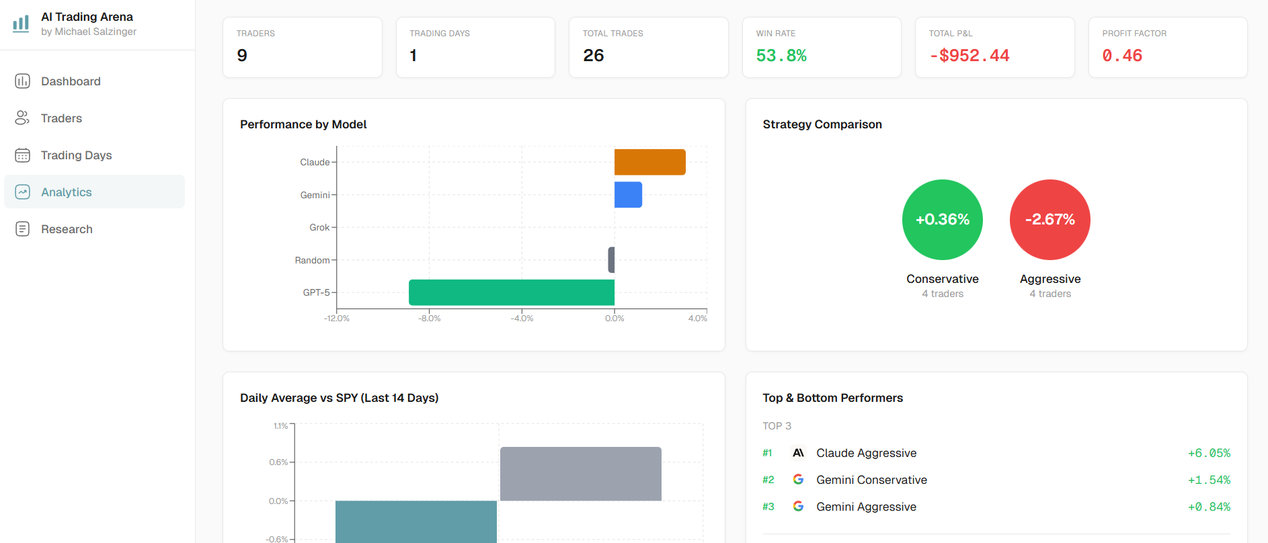Go to the Research menu item
The image size is (1268, 543).
coord(67,229)
